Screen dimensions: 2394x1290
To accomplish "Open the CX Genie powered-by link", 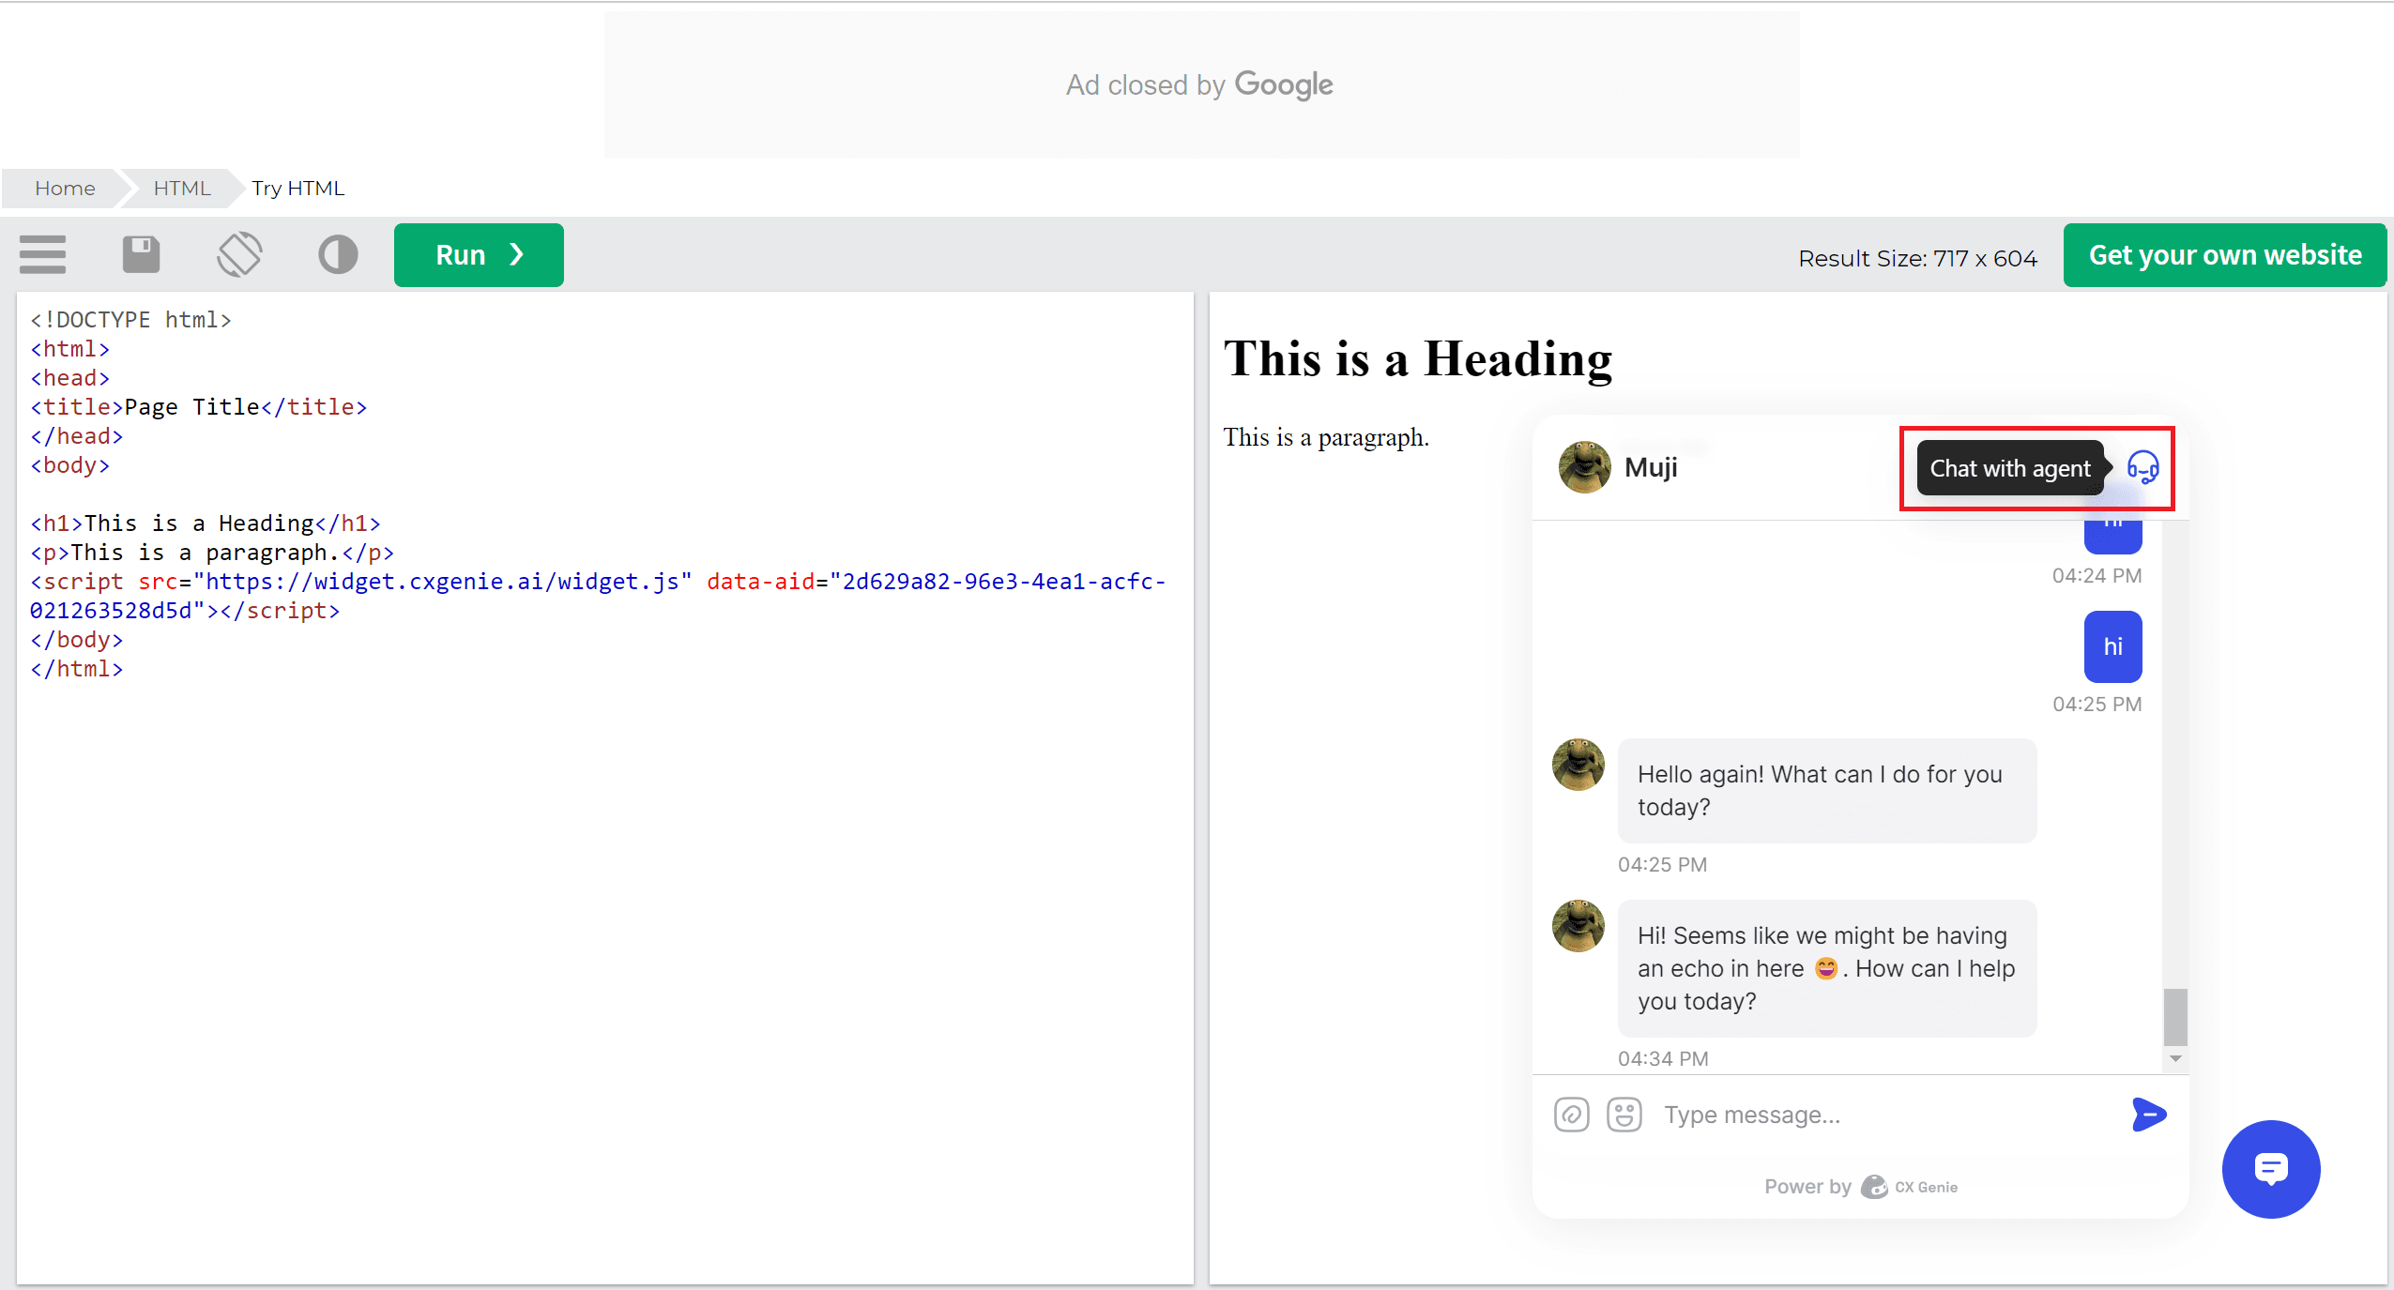I will coord(1910,1187).
